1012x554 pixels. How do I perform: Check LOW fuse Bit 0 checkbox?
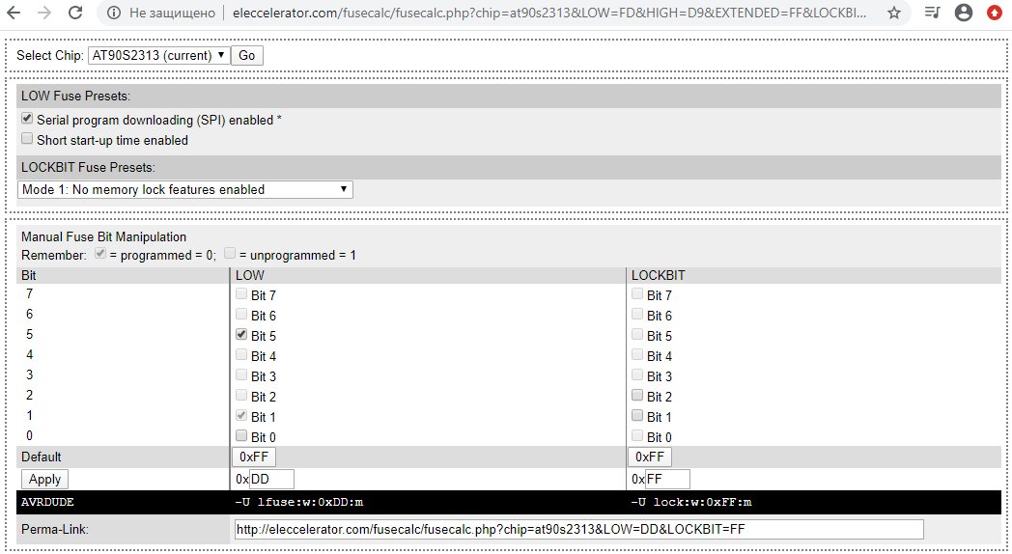pyautogui.click(x=241, y=436)
